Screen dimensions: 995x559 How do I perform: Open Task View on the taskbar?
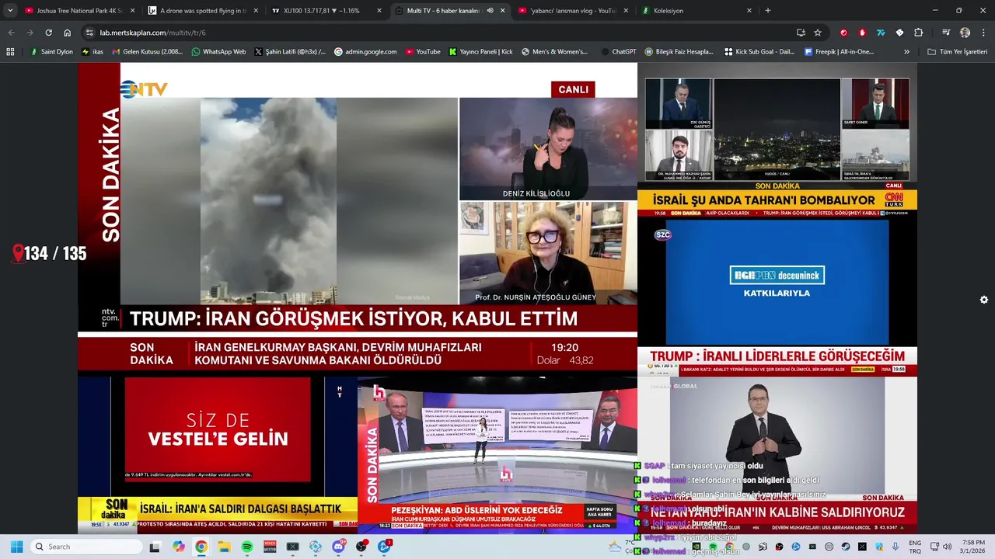(155, 547)
